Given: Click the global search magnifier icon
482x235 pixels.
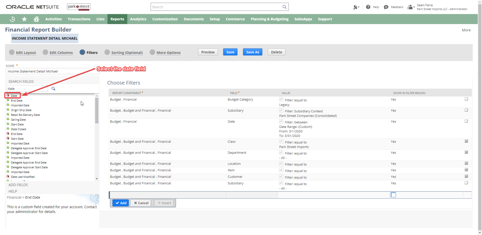Looking at the screenshot, I should pyautogui.click(x=284, y=7).
